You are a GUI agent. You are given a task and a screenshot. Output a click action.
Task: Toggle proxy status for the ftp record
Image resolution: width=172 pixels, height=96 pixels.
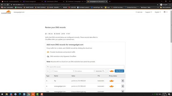coord(112,81)
